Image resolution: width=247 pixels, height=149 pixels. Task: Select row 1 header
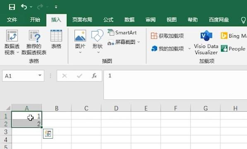[x=6, y=116]
